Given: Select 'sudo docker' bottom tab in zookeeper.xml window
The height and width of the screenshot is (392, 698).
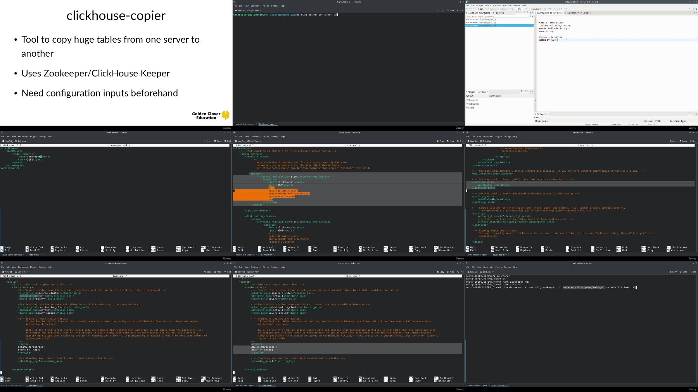Looking at the screenshot, I should [x=34, y=255].
